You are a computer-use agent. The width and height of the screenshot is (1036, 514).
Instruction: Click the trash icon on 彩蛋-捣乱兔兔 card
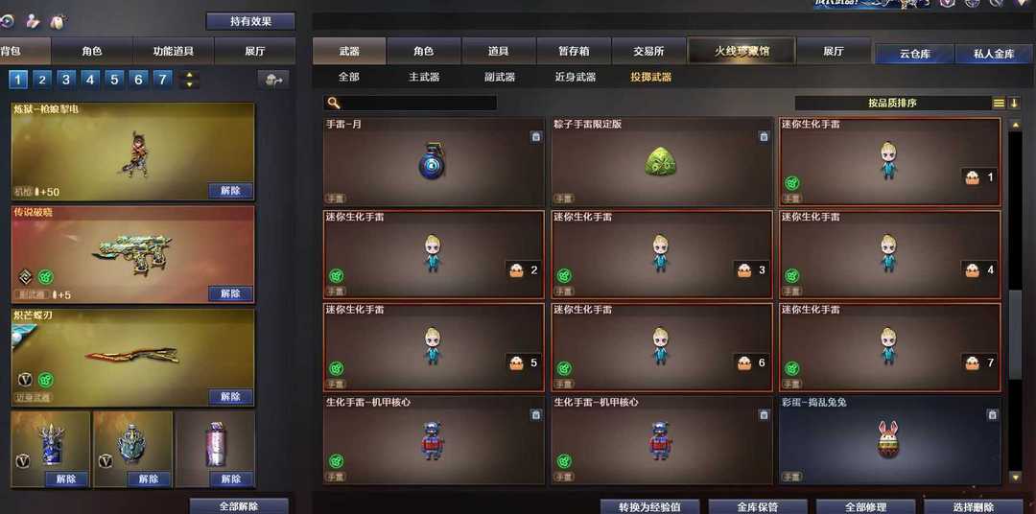coord(992,415)
